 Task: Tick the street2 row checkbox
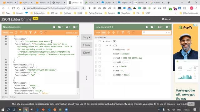point(99,62)
